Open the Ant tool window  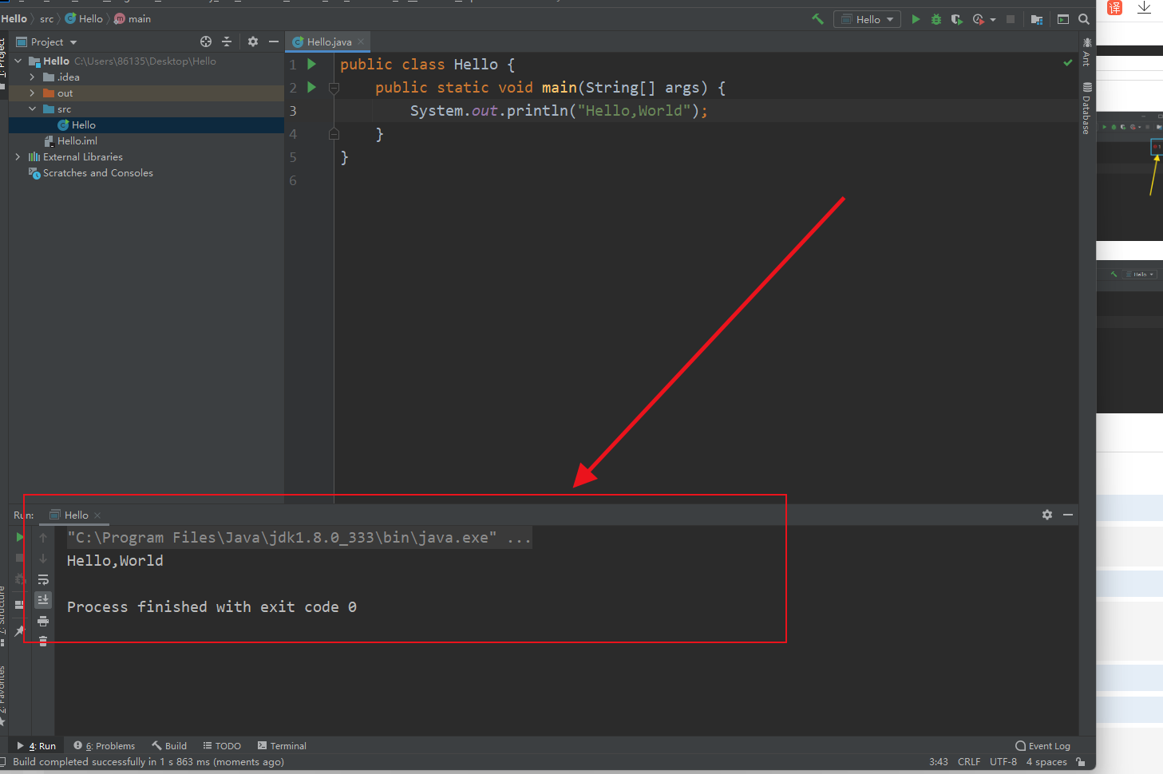coord(1086,53)
